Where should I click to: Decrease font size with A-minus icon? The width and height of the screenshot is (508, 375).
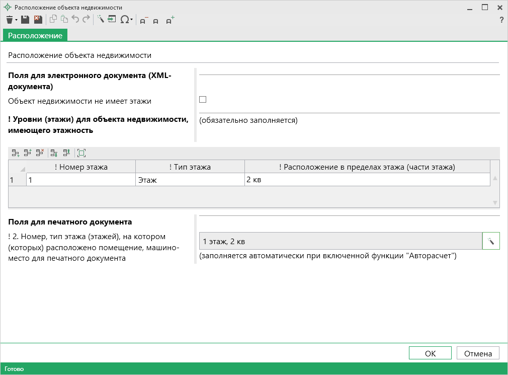[x=144, y=20]
